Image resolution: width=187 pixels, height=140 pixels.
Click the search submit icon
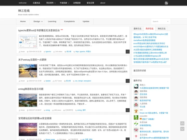168,22
